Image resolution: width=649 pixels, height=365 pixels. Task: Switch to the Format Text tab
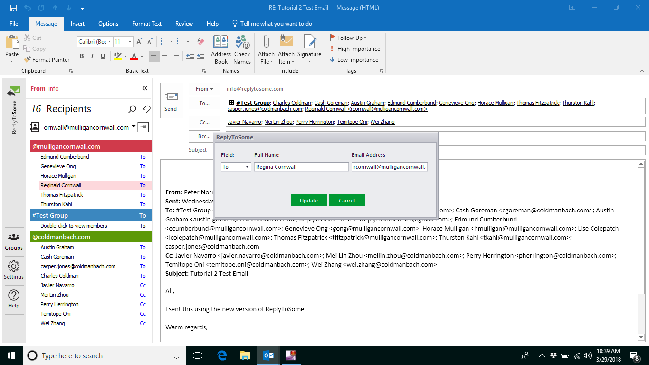147,24
